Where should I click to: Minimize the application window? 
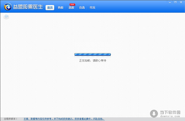[170, 2]
